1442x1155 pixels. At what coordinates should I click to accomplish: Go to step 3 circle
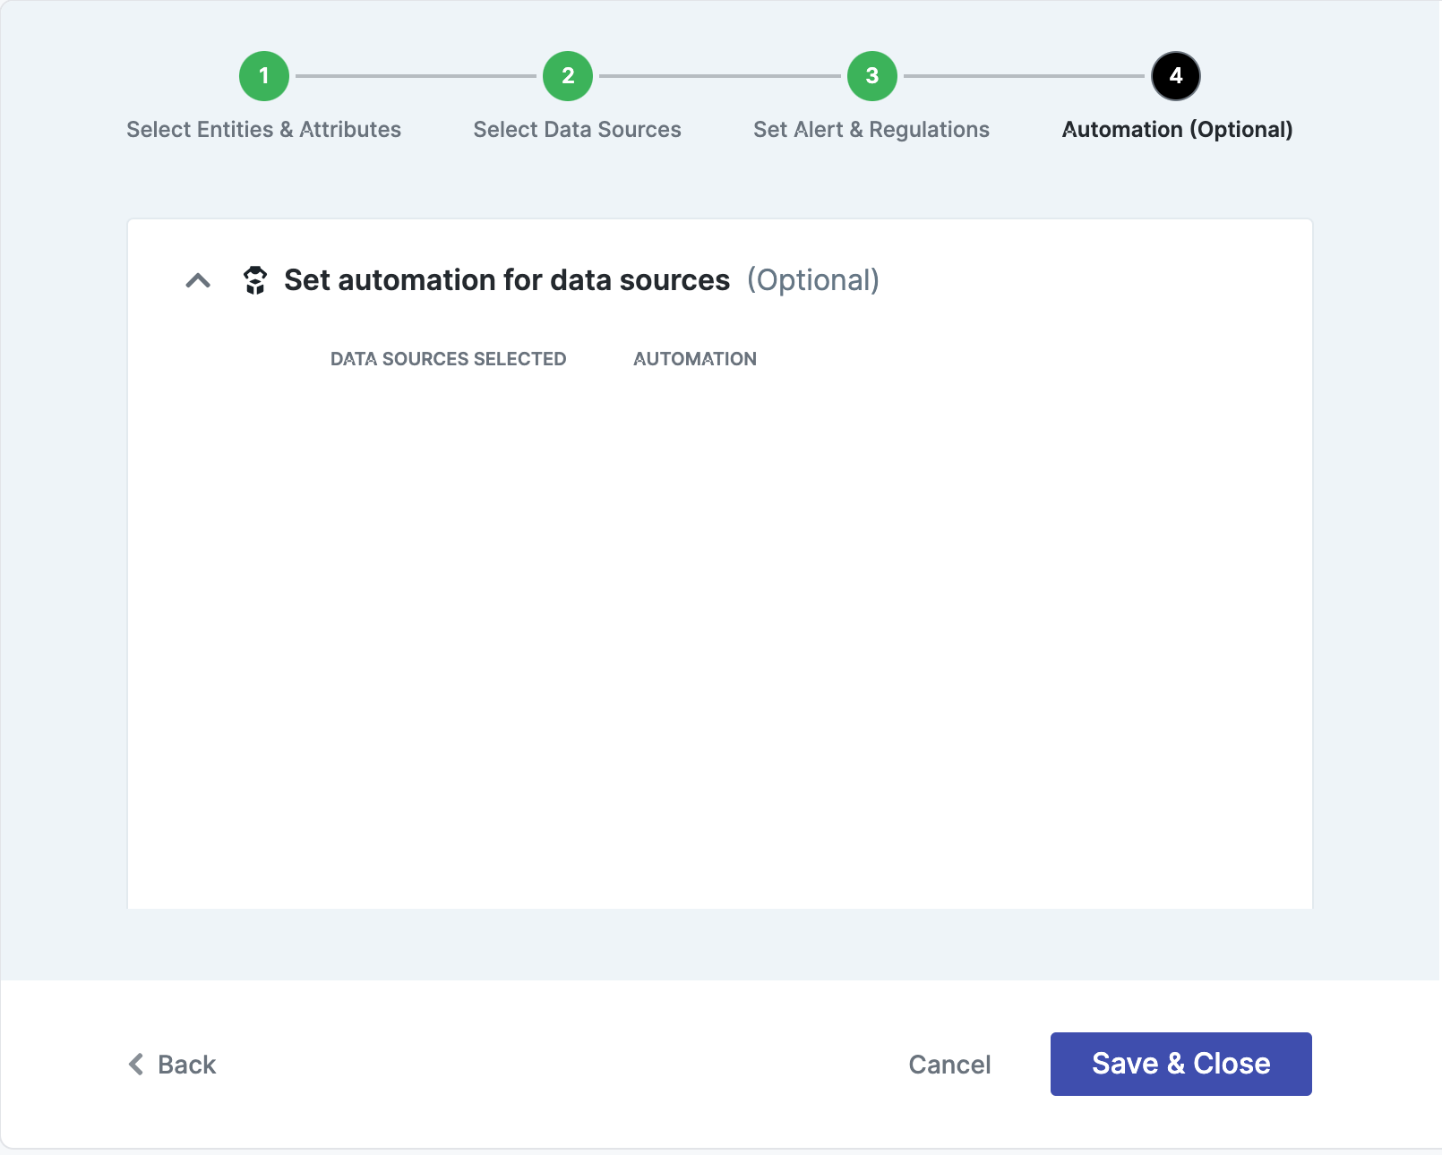[x=872, y=76]
